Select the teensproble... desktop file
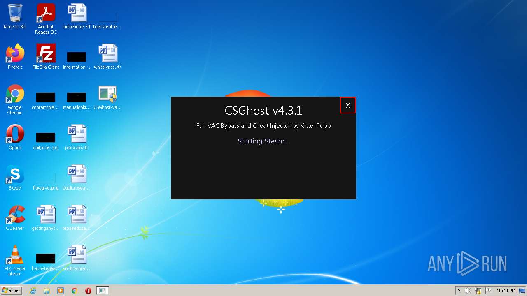The image size is (527, 296). (x=107, y=19)
